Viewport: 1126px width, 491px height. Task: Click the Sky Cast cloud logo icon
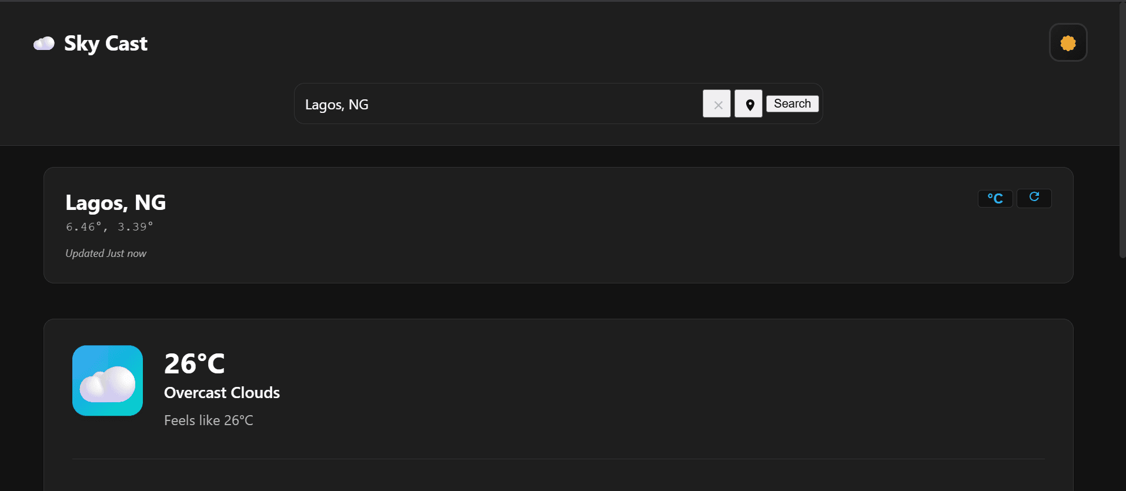click(44, 44)
